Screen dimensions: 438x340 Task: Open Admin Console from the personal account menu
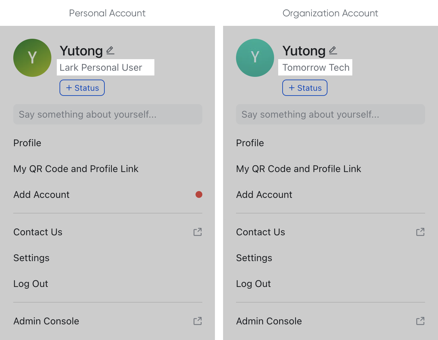(46, 321)
